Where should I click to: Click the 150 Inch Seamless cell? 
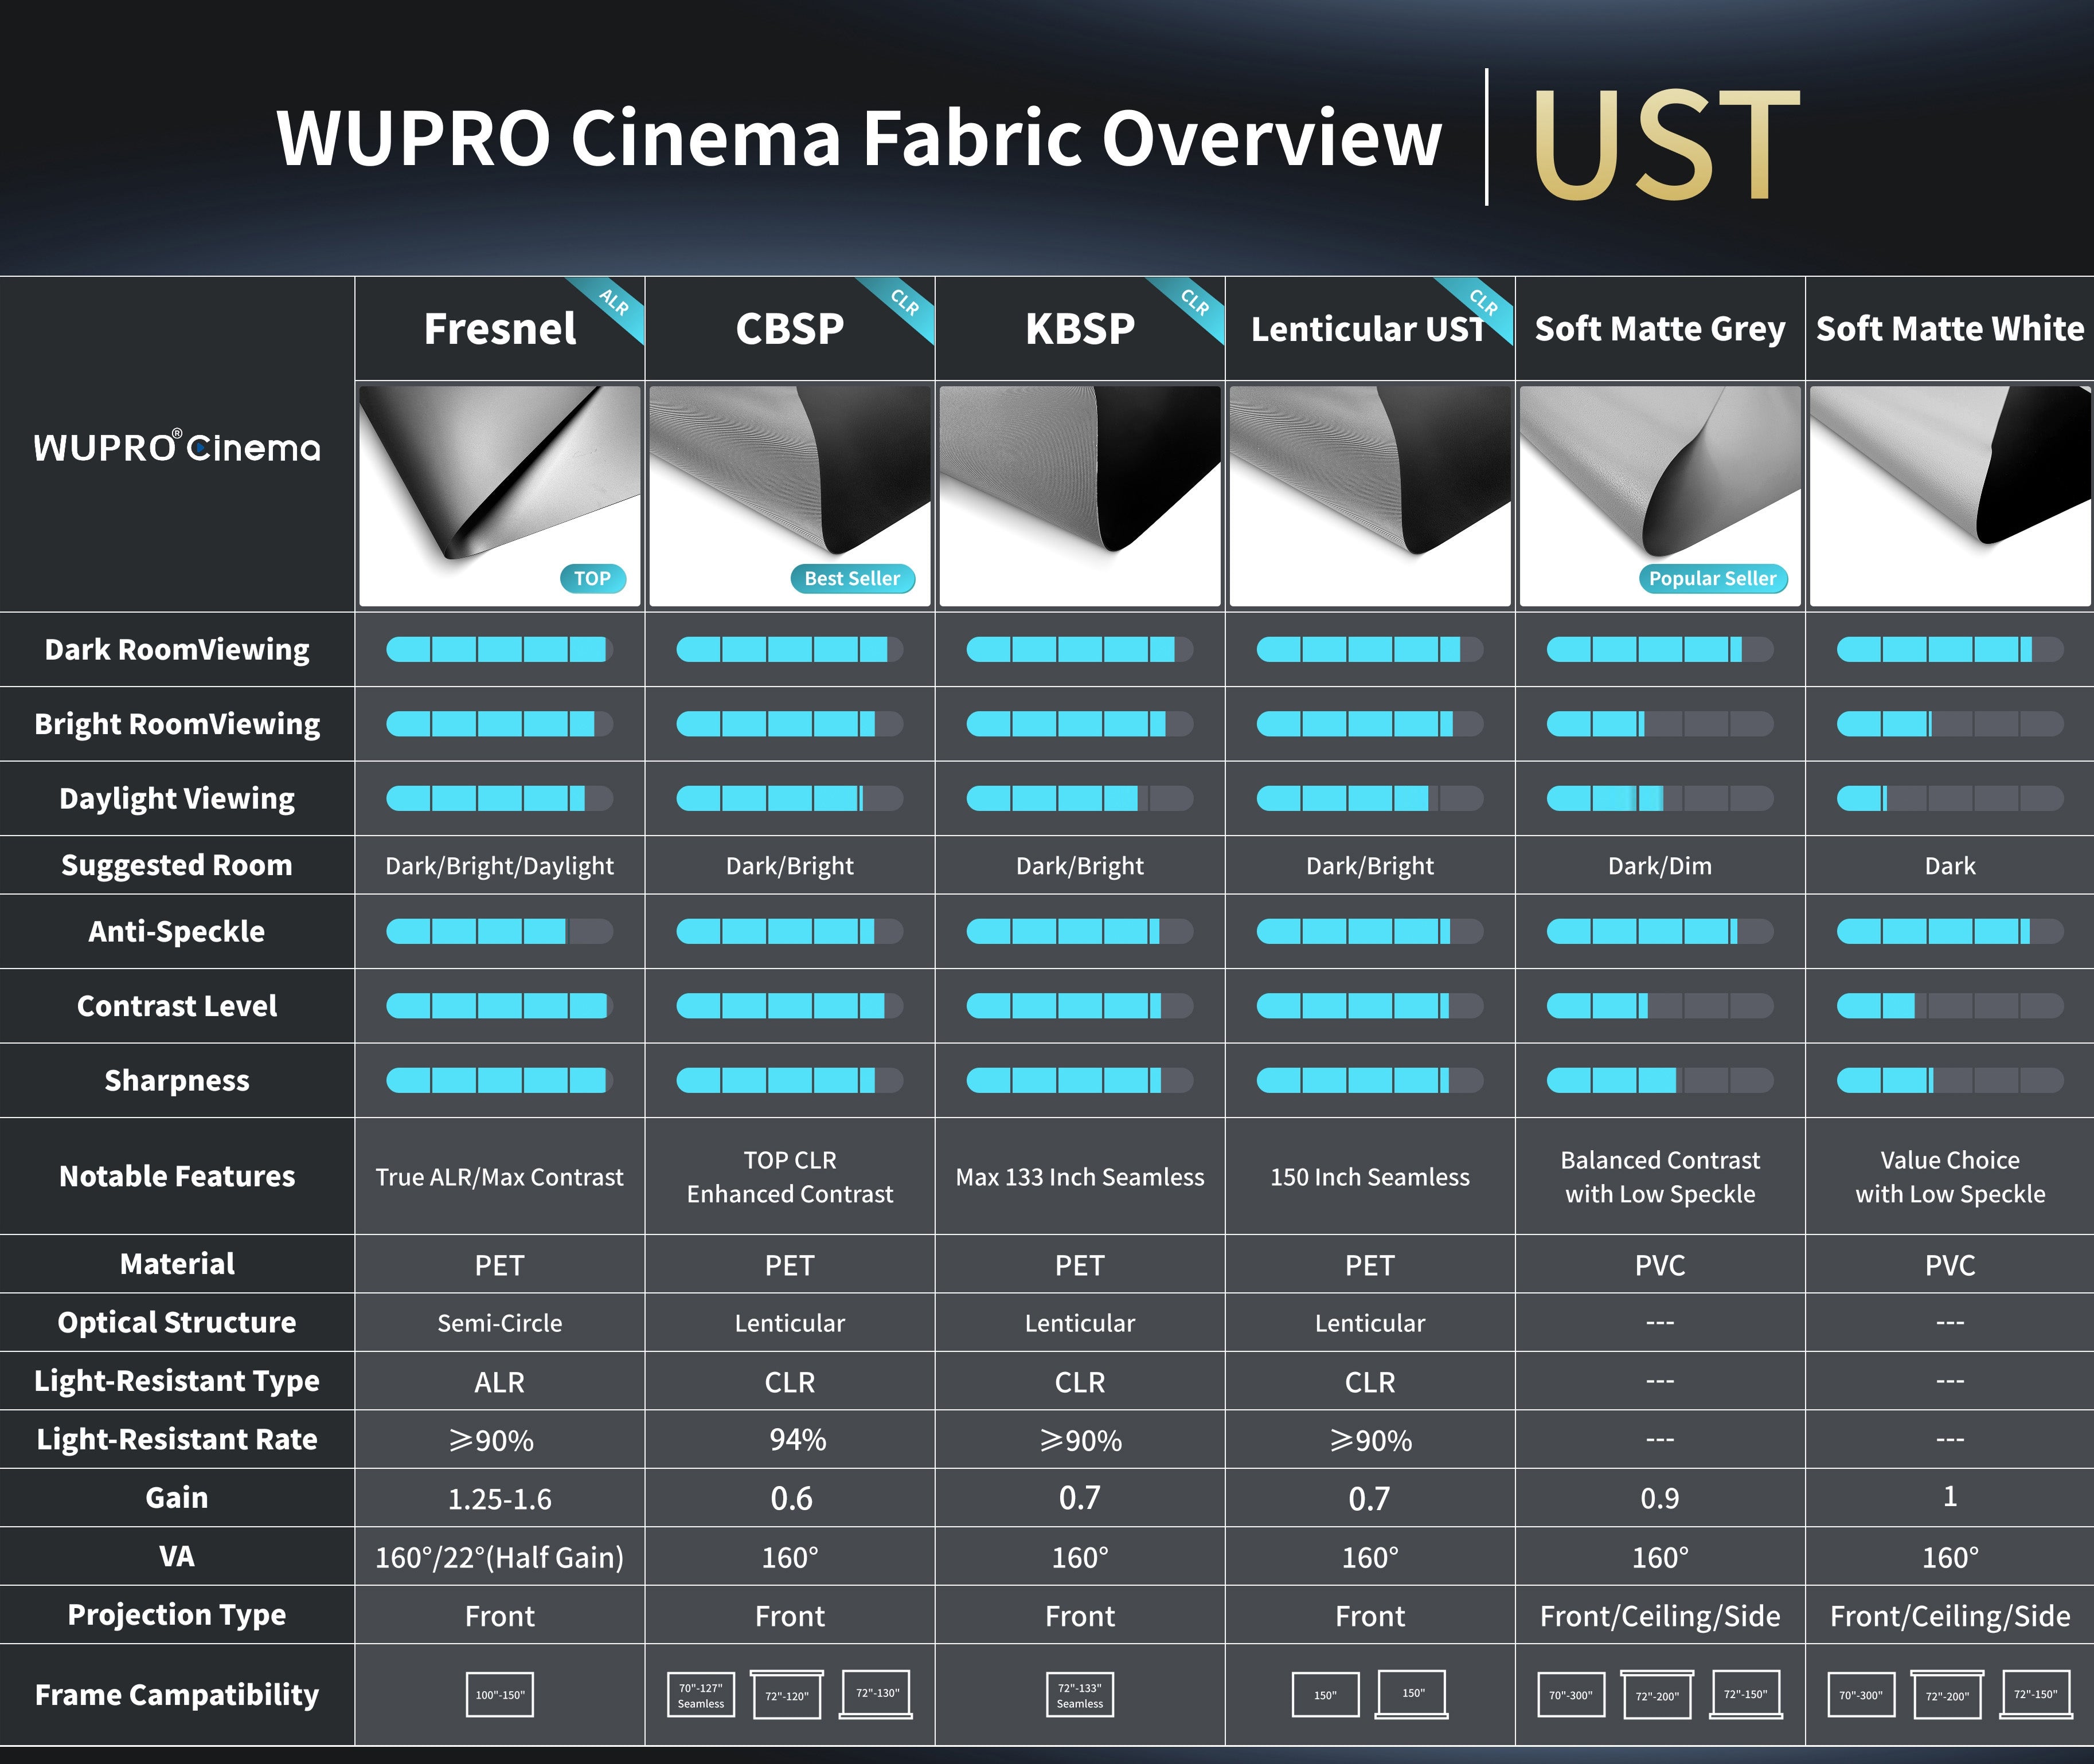[1370, 1177]
